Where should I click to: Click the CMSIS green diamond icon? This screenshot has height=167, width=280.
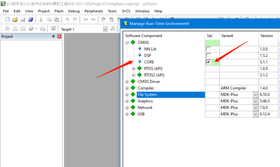[x=133, y=42]
